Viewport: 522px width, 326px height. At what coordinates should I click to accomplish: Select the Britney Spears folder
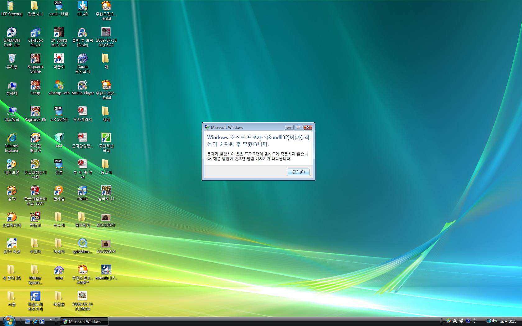35,274
